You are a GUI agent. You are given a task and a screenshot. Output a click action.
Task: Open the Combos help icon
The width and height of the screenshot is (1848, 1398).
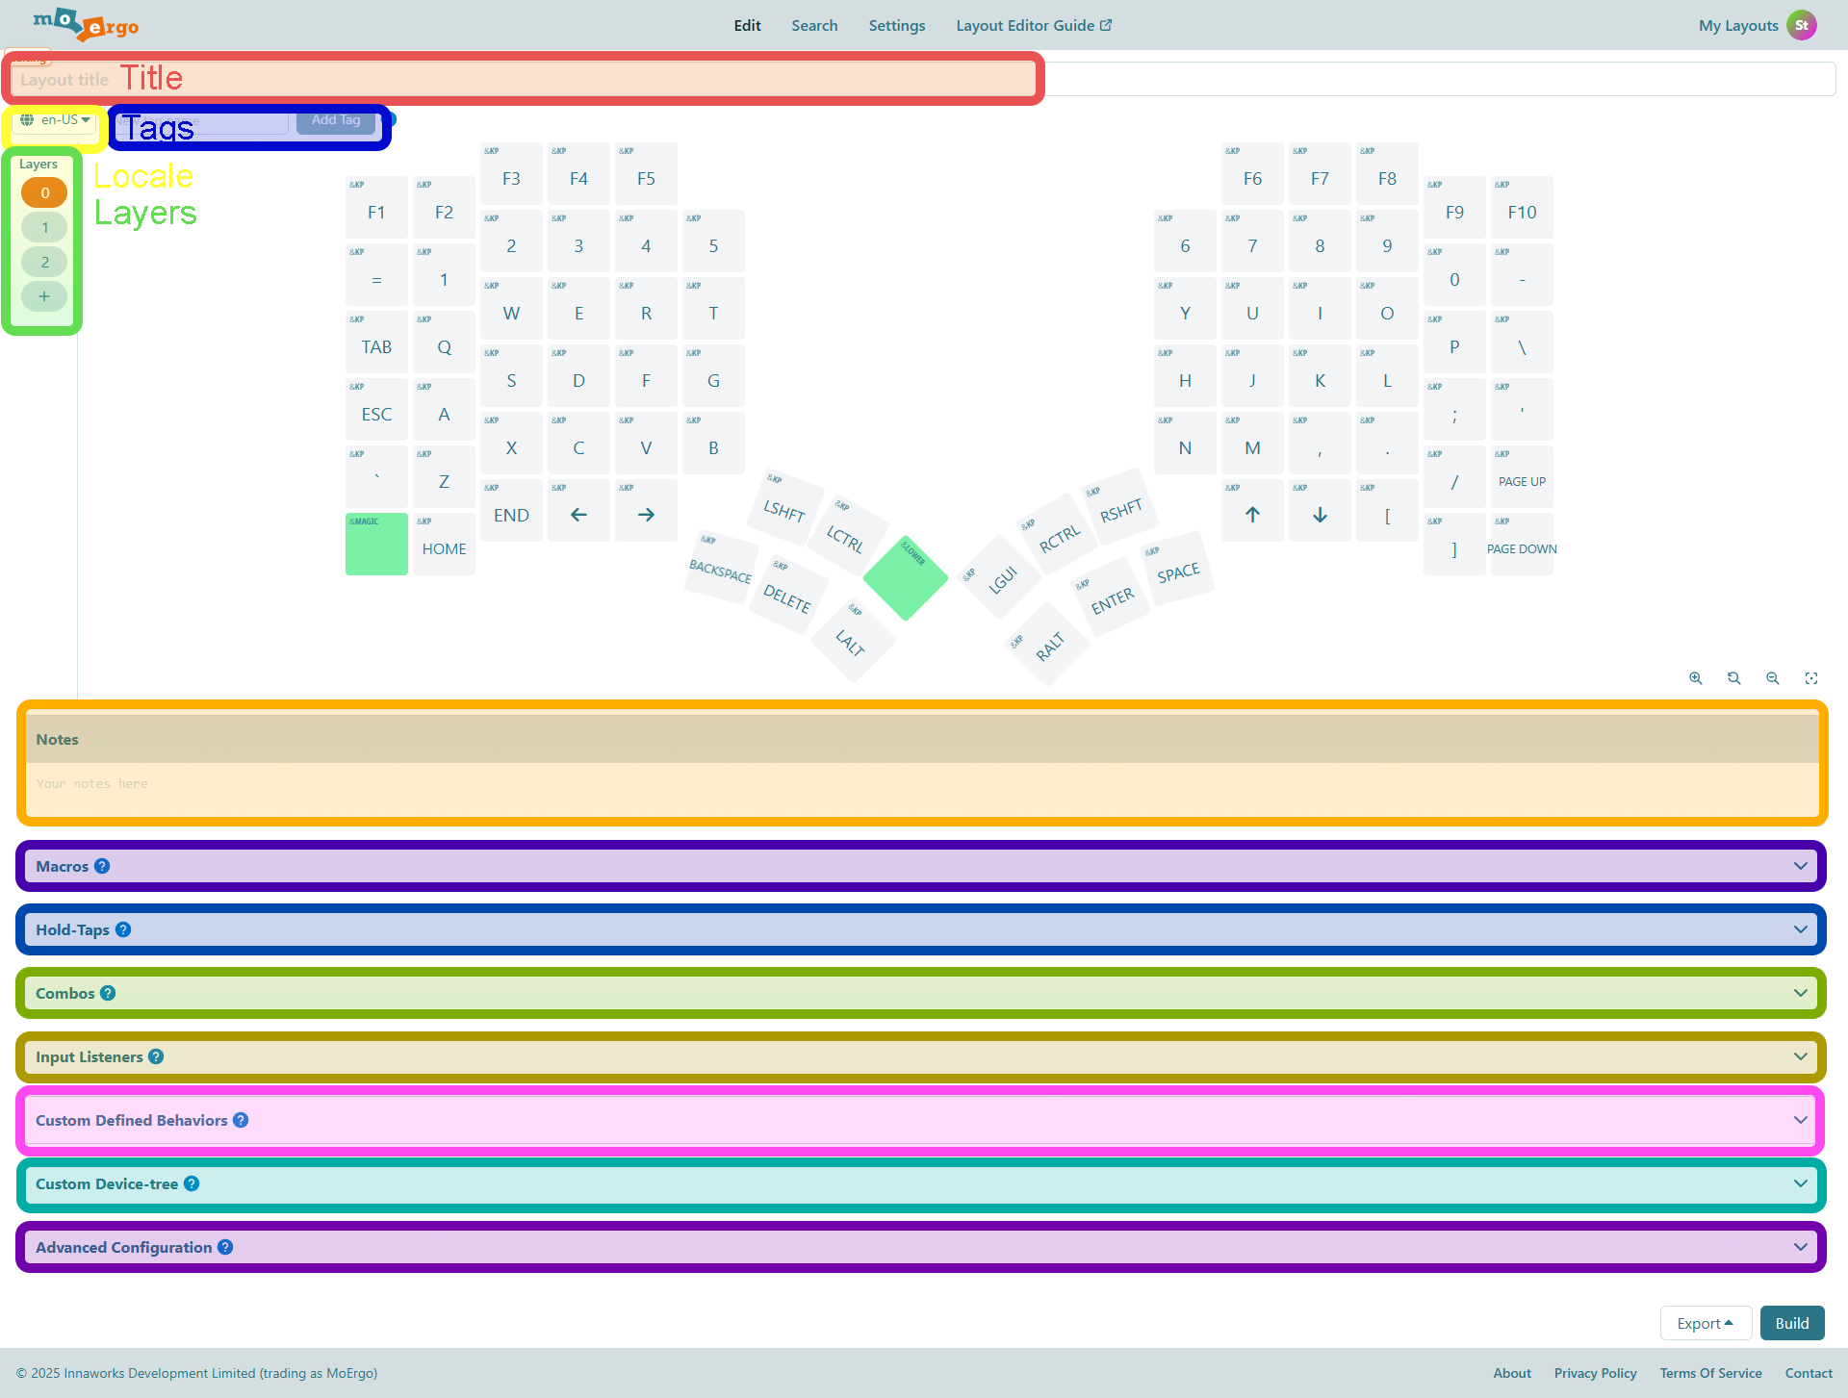coord(108,992)
